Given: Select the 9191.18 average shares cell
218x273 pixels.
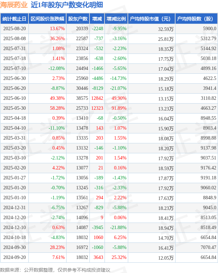Looking at the screenshot, I should point(208,178).
